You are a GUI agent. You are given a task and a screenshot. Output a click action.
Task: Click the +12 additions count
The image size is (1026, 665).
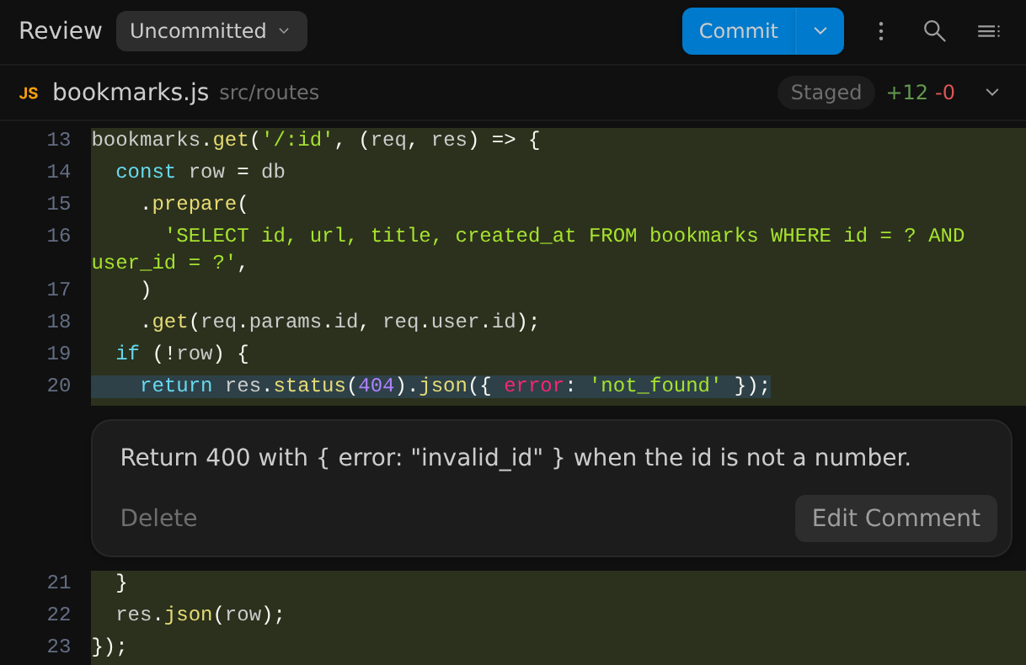click(x=907, y=93)
